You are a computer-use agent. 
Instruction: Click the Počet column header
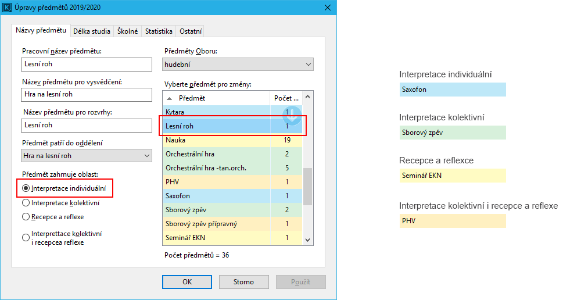point(286,98)
